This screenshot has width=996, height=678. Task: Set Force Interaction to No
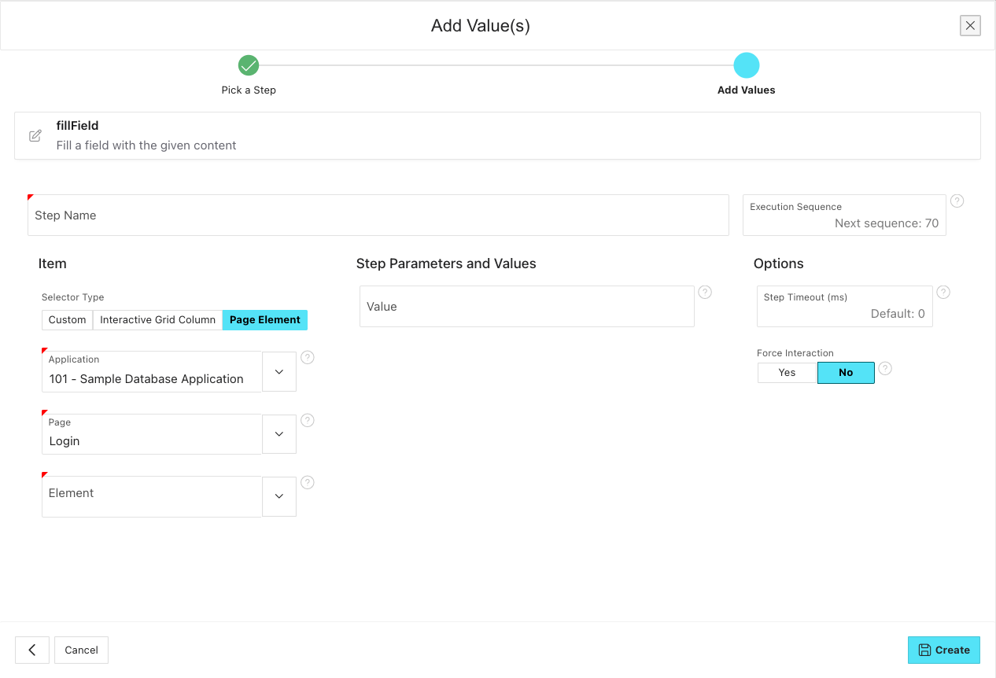846,373
